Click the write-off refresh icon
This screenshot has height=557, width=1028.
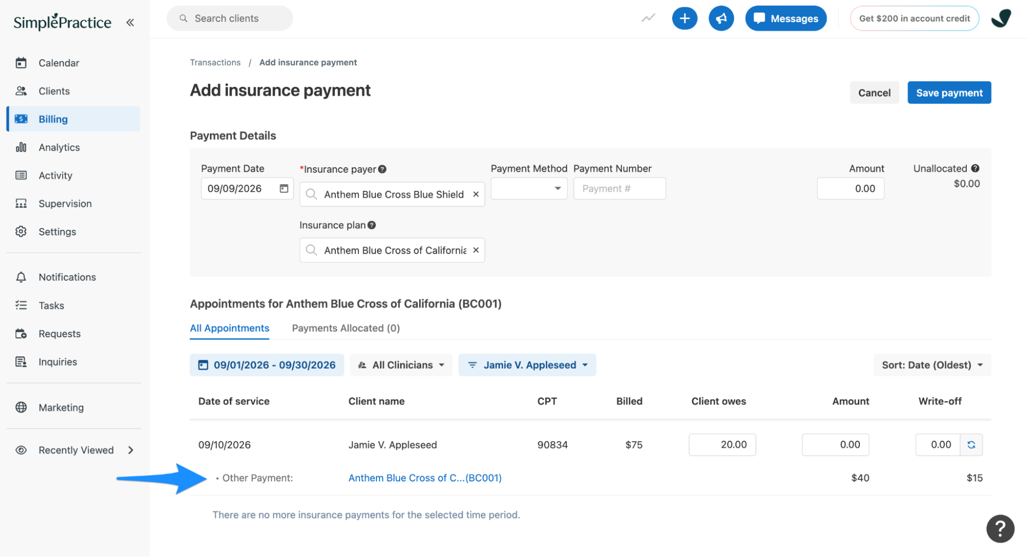(x=971, y=445)
